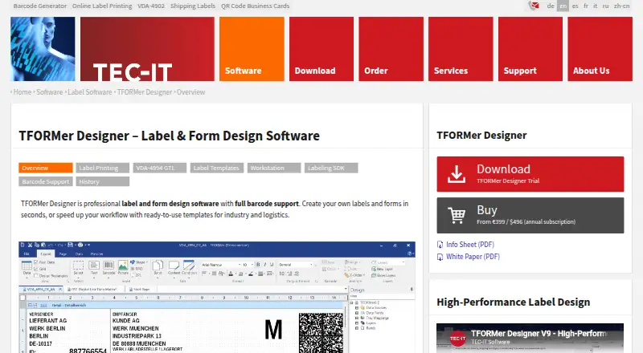
Task: Go to TFORMer Designer in the breadcrumb
Action: click(145, 92)
